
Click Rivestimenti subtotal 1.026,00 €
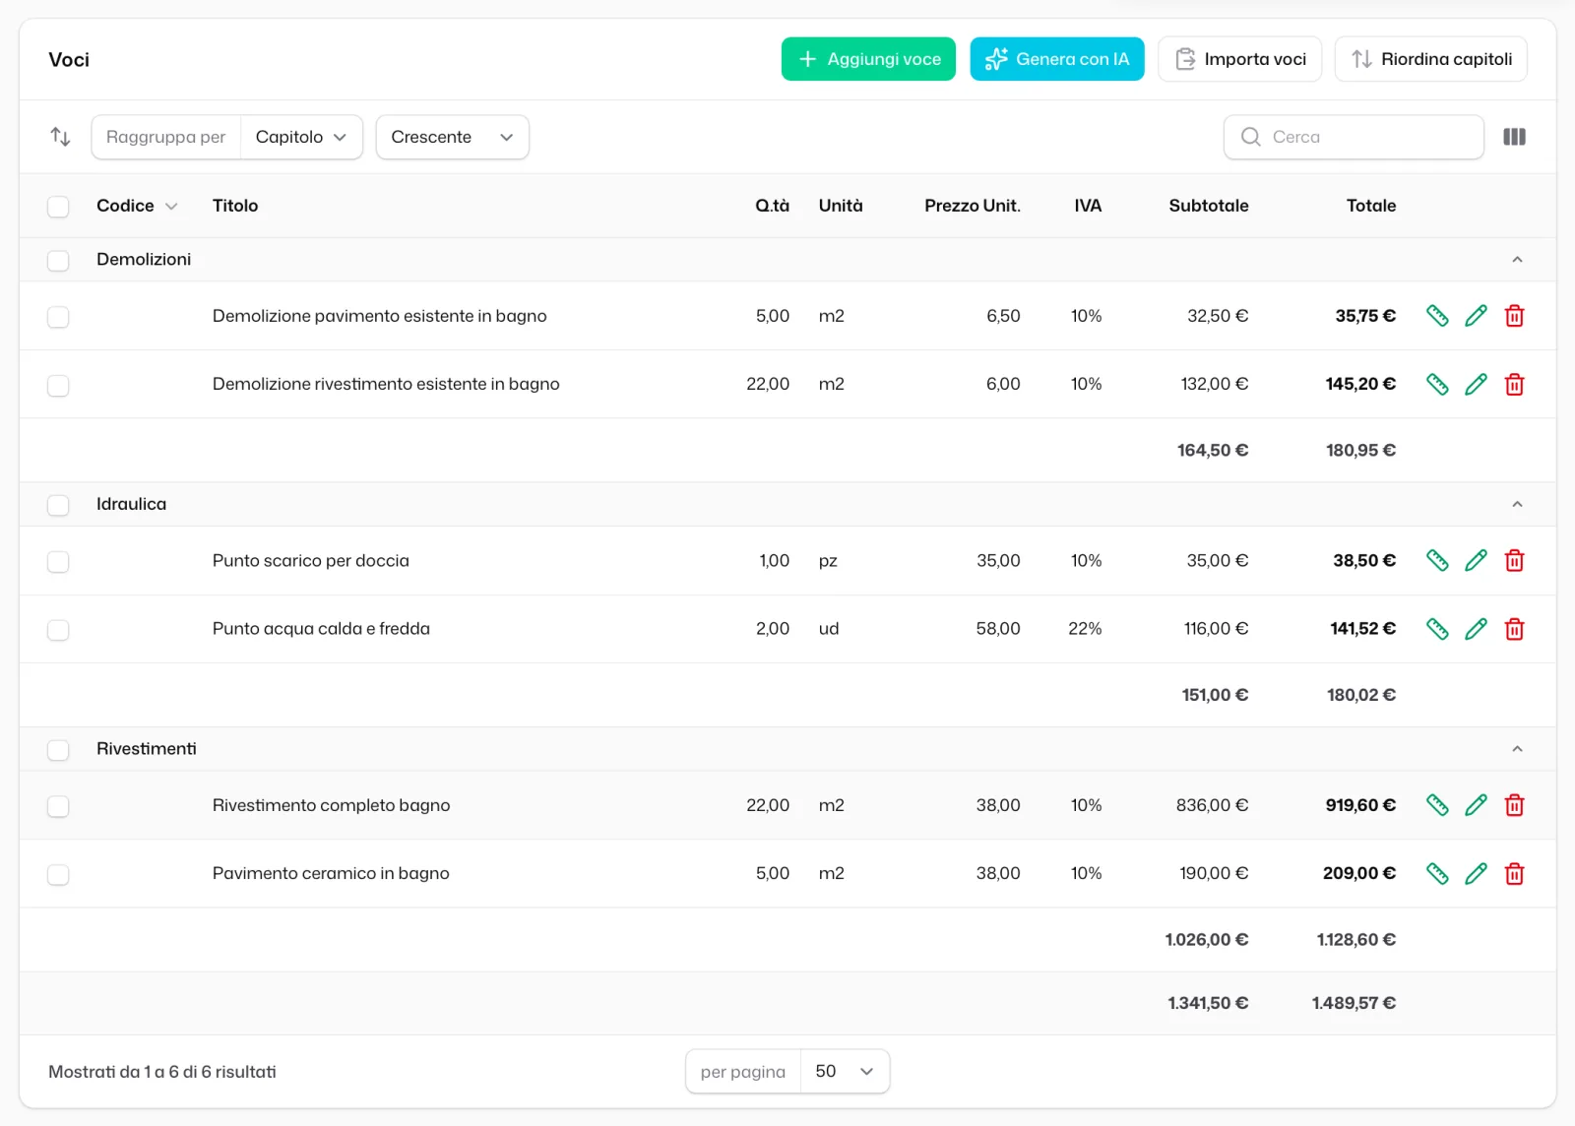coord(1207,940)
